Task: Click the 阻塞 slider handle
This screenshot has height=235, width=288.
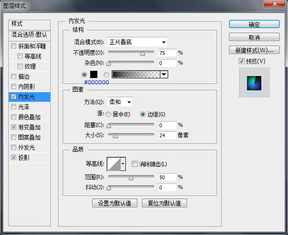Action: click(x=109, y=126)
